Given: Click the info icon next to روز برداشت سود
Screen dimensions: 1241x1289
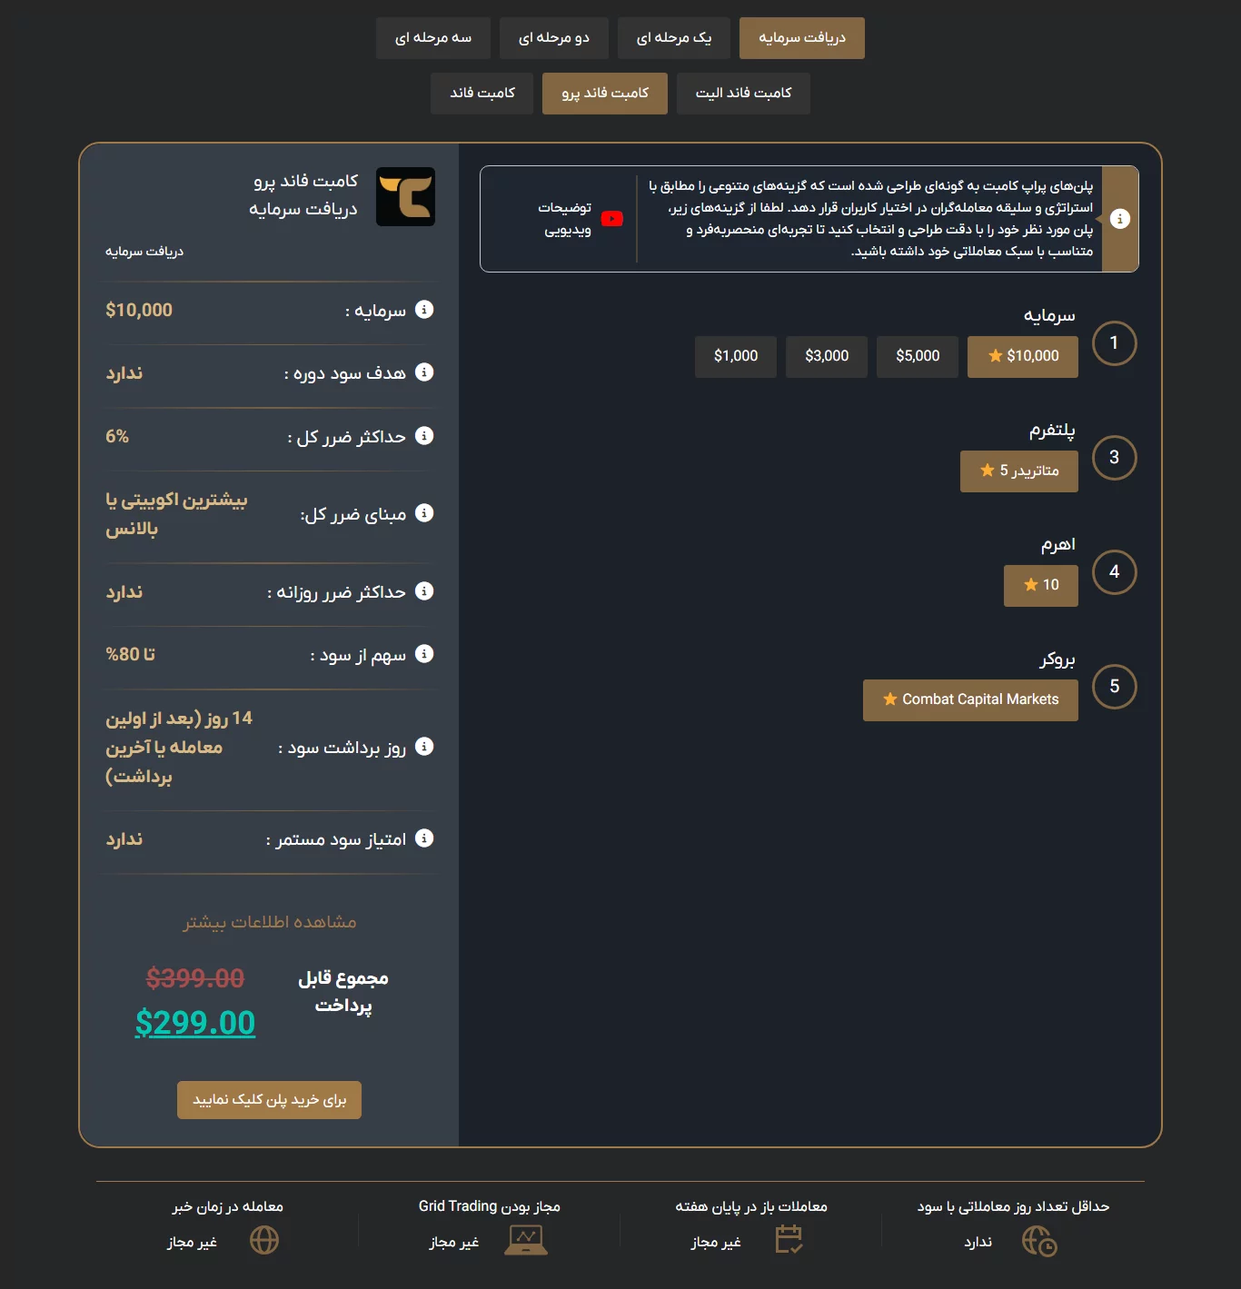Looking at the screenshot, I should click(424, 747).
